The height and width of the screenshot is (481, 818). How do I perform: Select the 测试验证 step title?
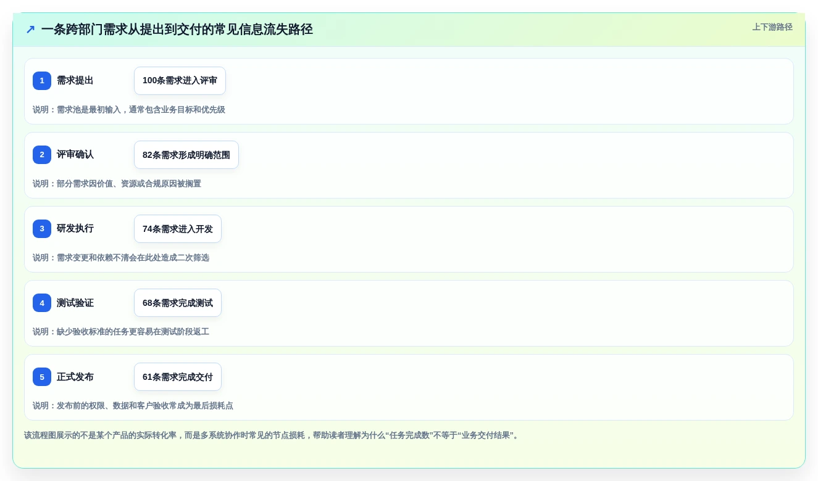point(75,303)
